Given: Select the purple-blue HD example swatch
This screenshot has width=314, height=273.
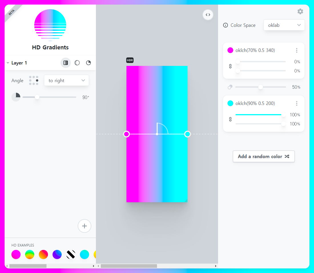Looking at the screenshot, I should click(x=57, y=254).
